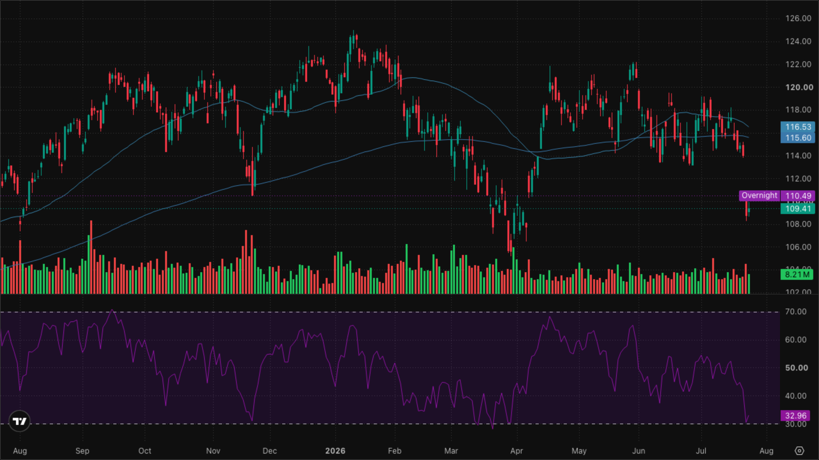Click the Aug label at timeline start
The height and width of the screenshot is (460, 819).
click(20, 451)
